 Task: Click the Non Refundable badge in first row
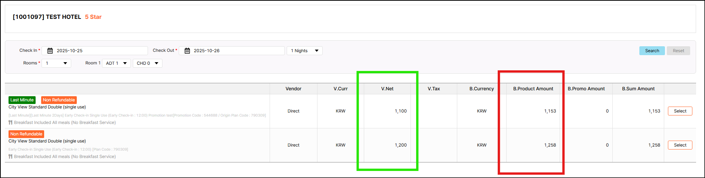(59, 100)
